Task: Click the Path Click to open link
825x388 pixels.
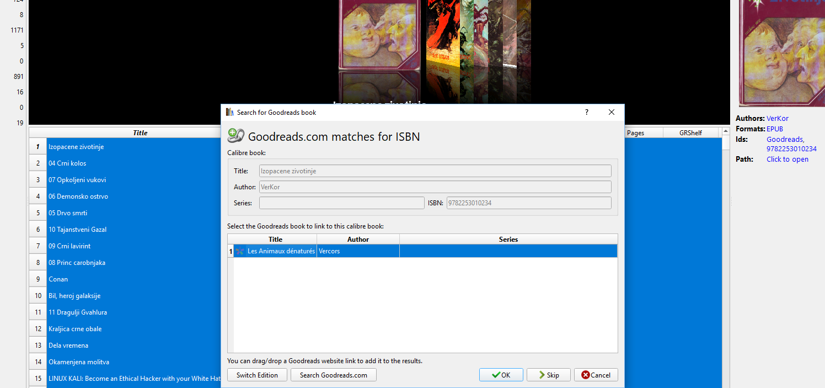Action: (787, 159)
